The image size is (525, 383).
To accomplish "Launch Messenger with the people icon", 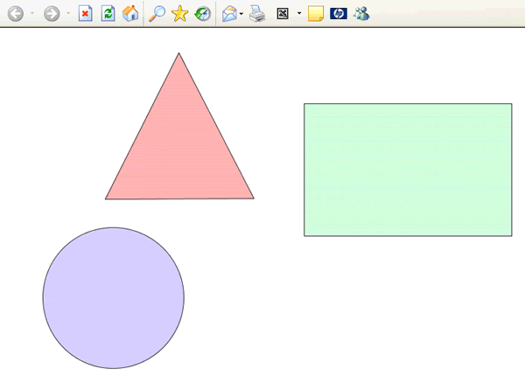I will click(361, 13).
